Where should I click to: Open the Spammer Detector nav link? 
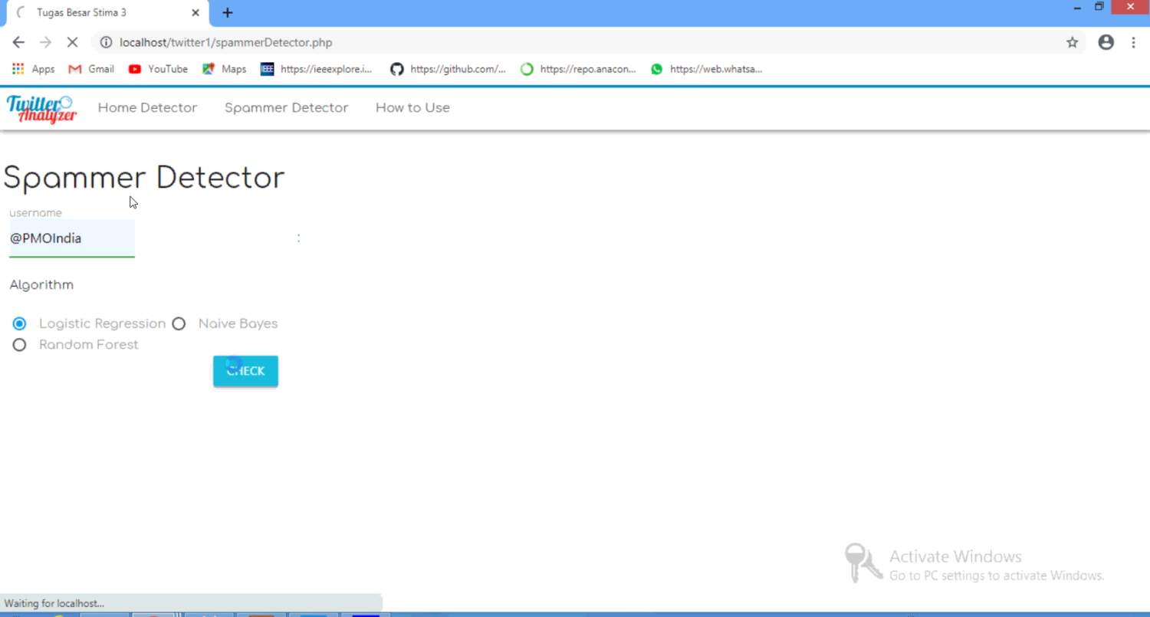286,108
